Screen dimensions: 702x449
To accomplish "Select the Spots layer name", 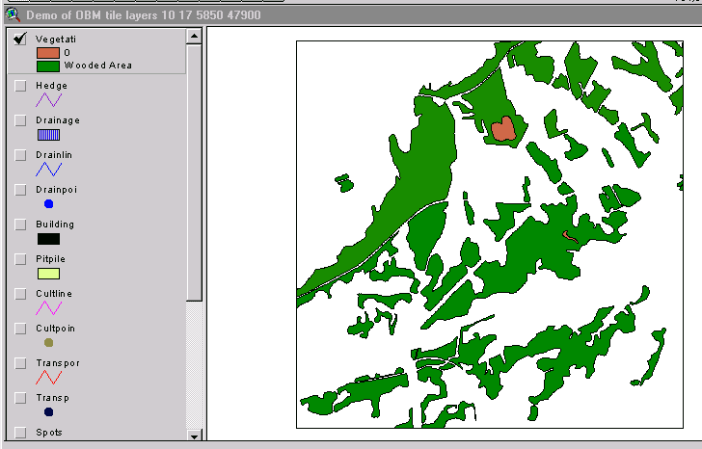I will point(49,433).
